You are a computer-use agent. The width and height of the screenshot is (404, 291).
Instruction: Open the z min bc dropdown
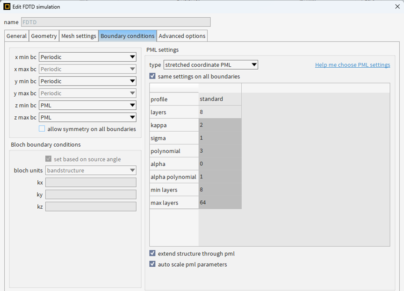pos(87,105)
